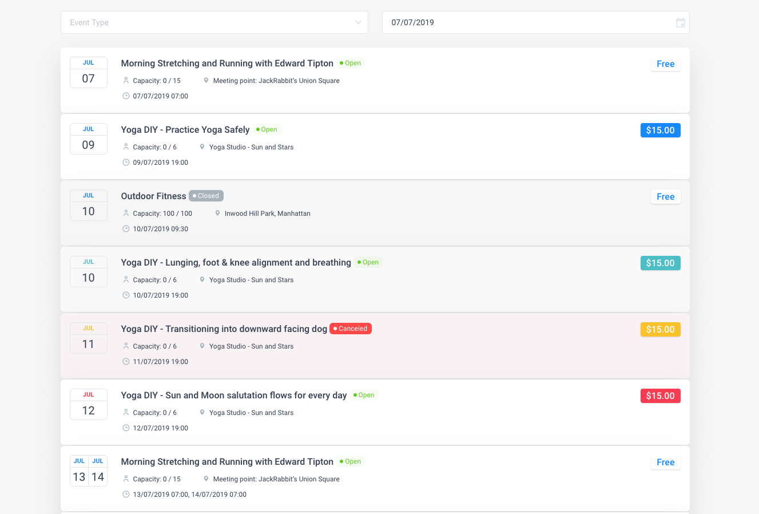Select the Open status badge on Morning Stretching event

click(350, 63)
